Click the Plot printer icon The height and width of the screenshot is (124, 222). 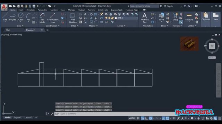click(x=34, y=6)
